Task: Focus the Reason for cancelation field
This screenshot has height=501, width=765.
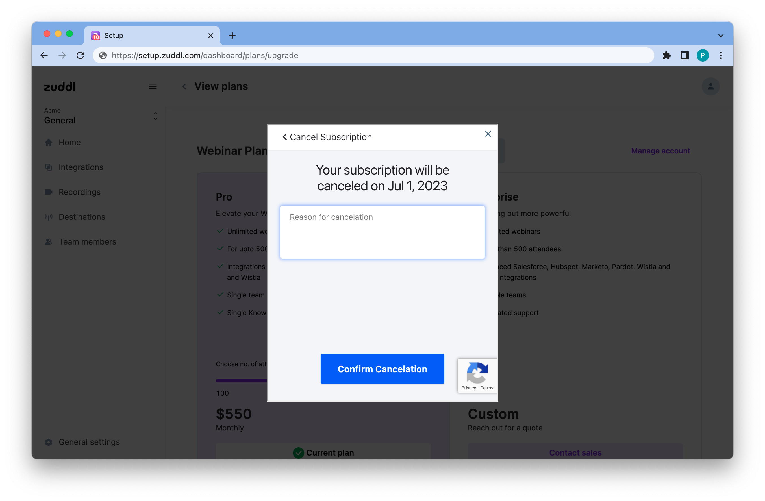Action: coord(382,232)
